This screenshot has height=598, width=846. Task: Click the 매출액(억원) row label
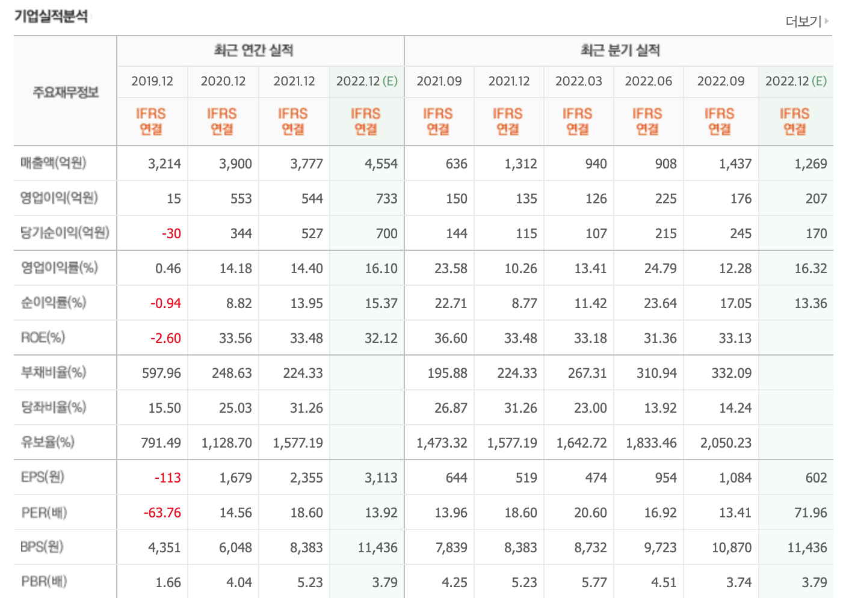click(x=54, y=163)
